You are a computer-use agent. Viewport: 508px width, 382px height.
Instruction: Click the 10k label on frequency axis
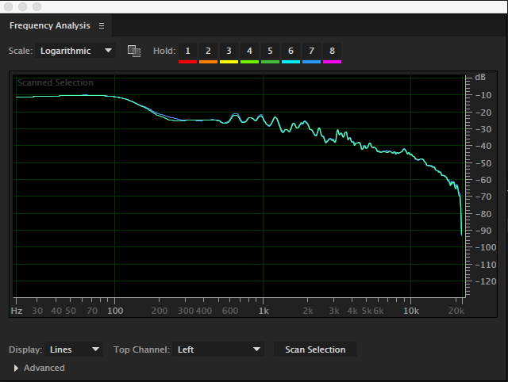411,311
